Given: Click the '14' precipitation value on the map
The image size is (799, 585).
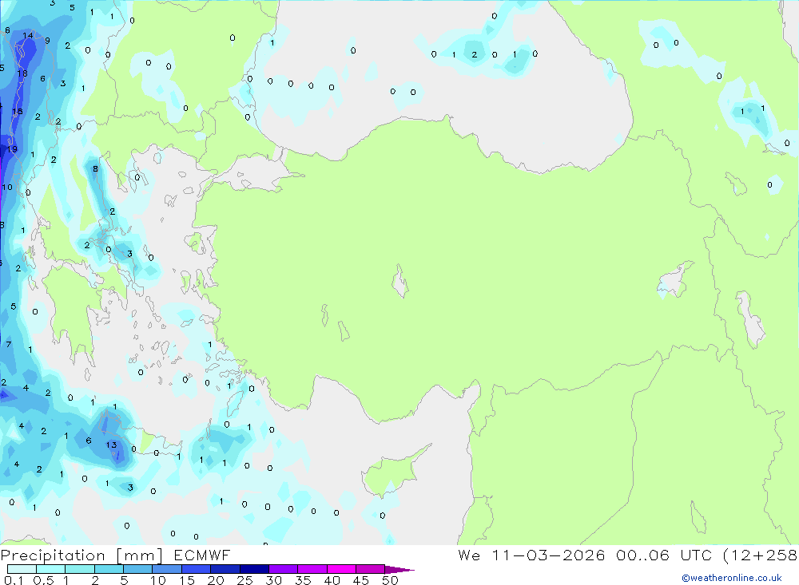Looking at the screenshot, I should pyautogui.click(x=27, y=36).
